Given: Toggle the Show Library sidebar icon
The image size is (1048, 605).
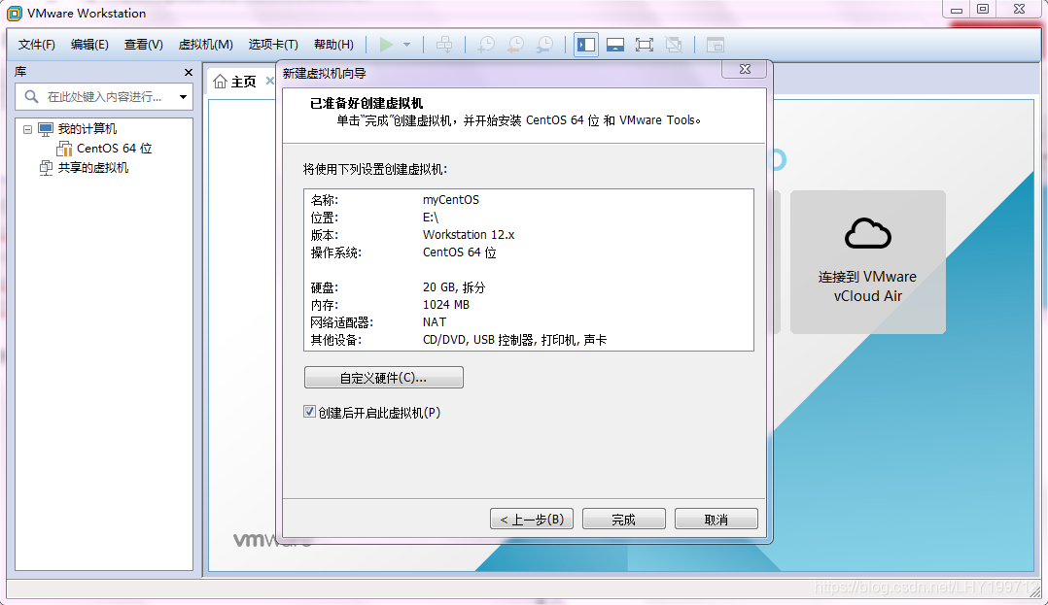Looking at the screenshot, I should [586, 45].
